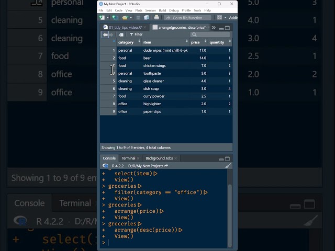Click the view current directory arrow icon

click(x=166, y=166)
